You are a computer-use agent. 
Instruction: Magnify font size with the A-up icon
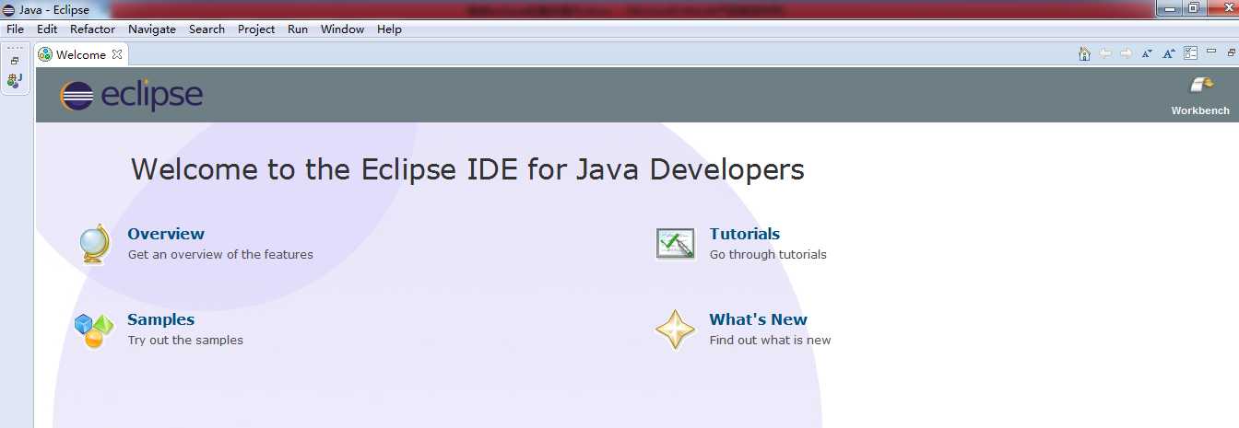[1169, 54]
